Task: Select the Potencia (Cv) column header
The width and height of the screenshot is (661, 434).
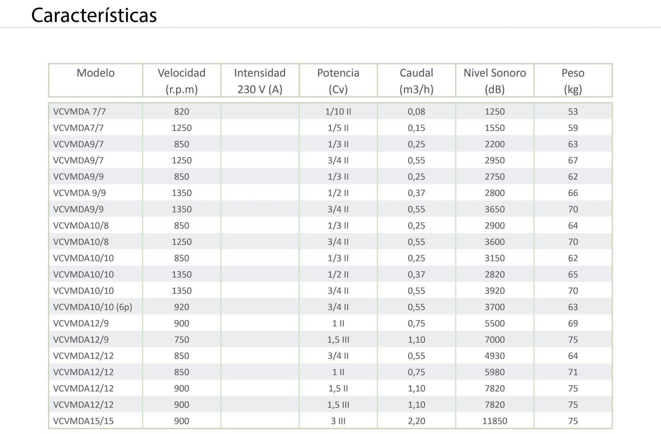Action: pyautogui.click(x=338, y=81)
